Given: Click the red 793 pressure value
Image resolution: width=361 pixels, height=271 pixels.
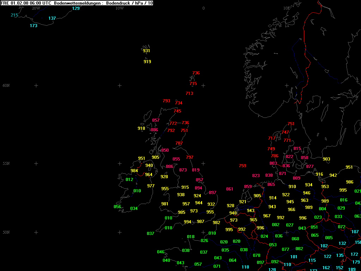Looking at the screenshot, I should (166, 101).
